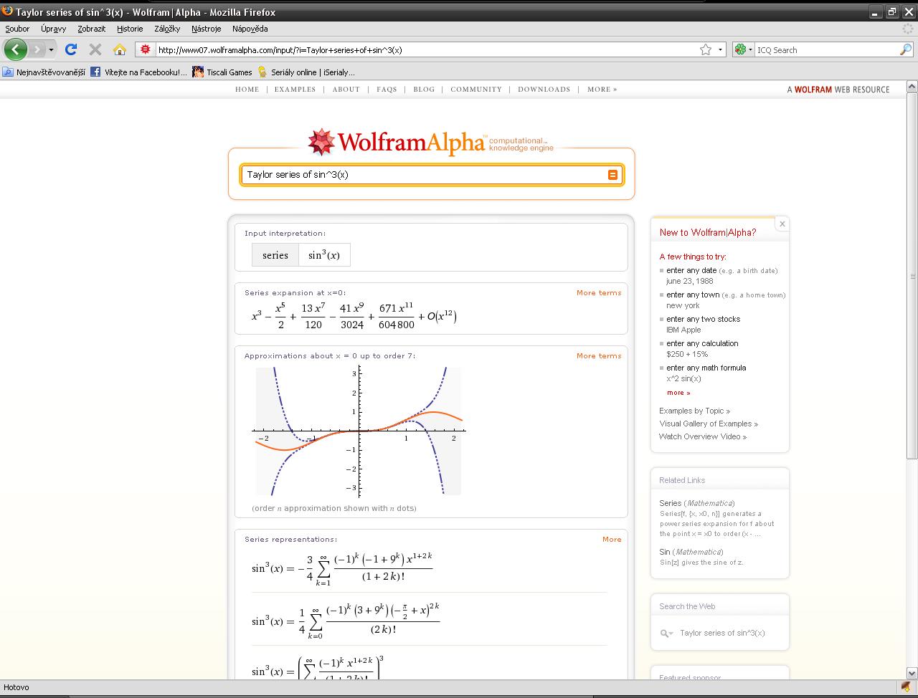The image size is (918, 698).
Task: Close the New to Wolfram|Alpha panel
Action: point(782,224)
